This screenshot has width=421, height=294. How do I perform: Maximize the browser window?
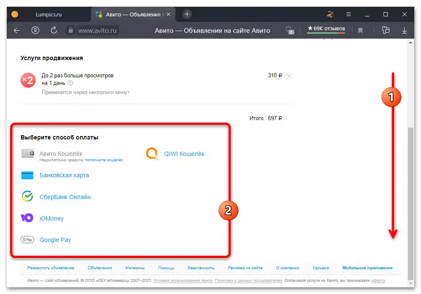pyautogui.click(x=386, y=14)
